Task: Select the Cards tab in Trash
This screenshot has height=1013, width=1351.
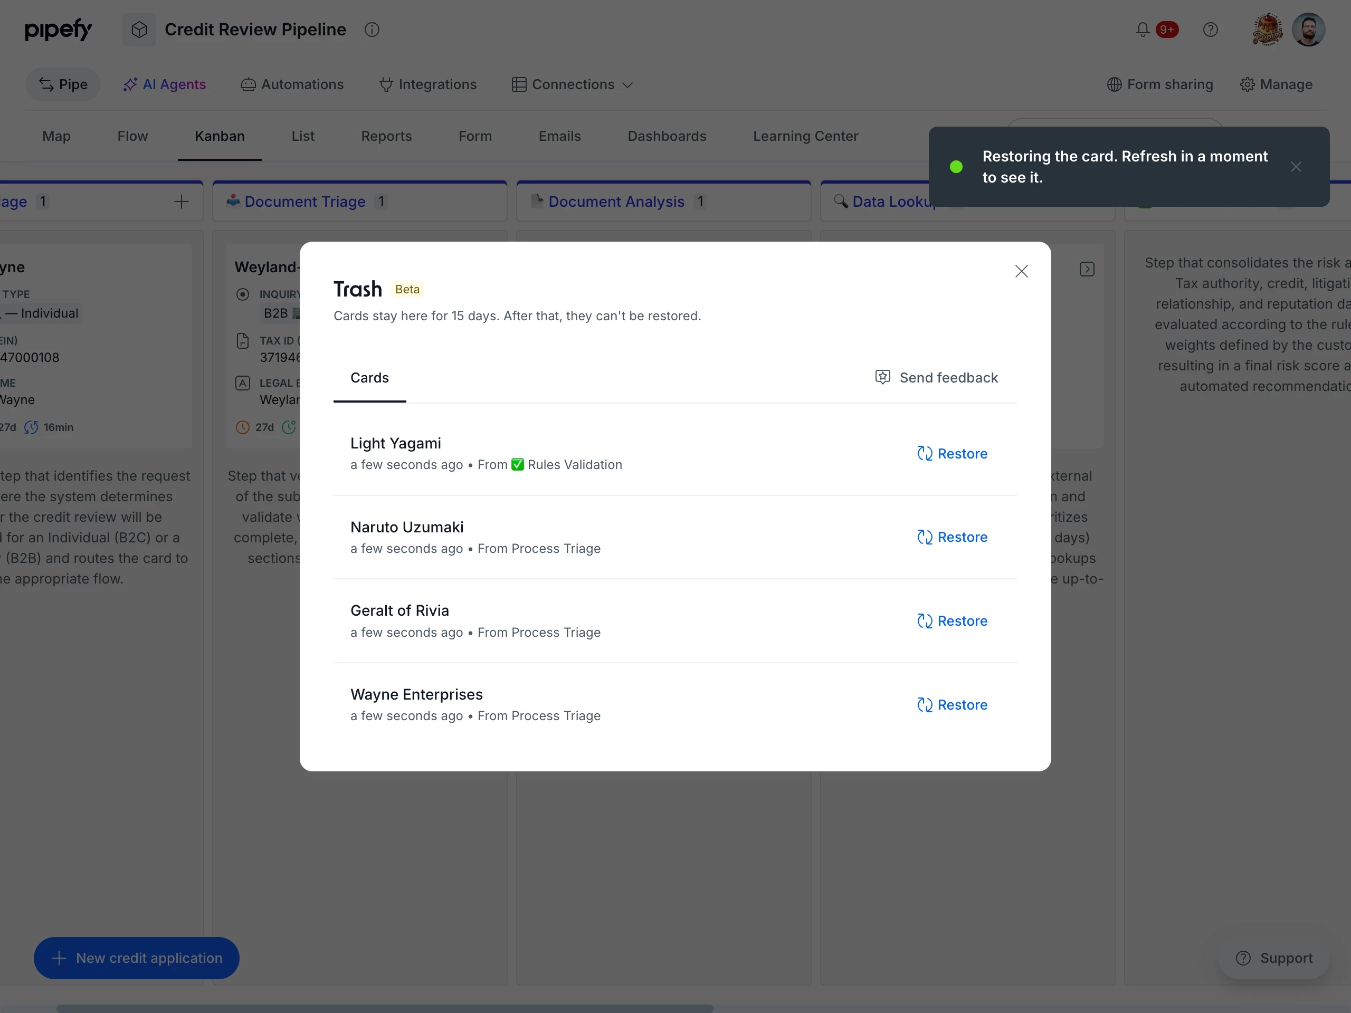Action: pos(369,378)
